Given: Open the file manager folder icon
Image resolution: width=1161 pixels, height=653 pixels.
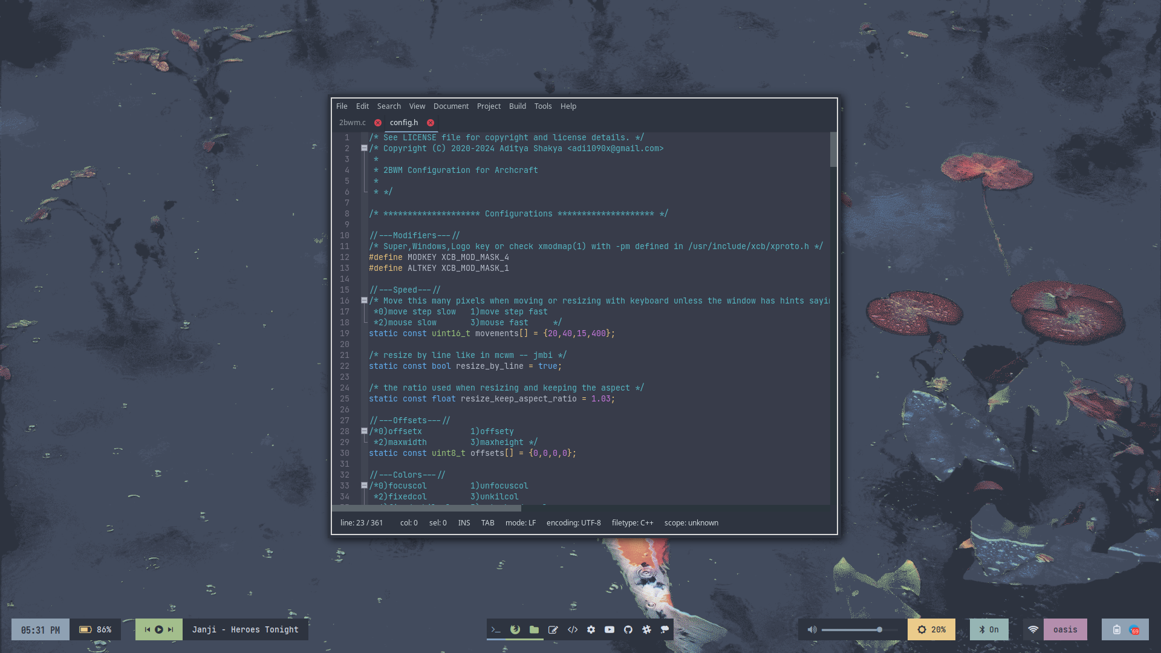Looking at the screenshot, I should (x=534, y=629).
